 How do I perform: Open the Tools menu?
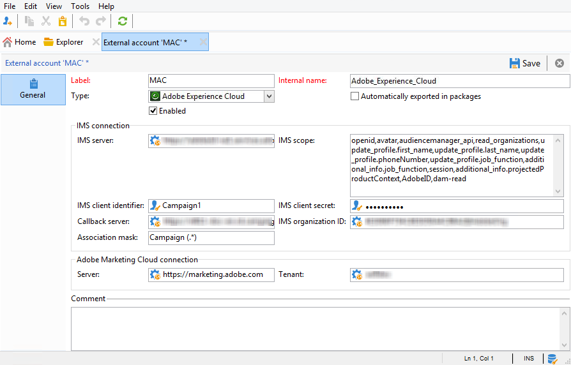(80, 6)
